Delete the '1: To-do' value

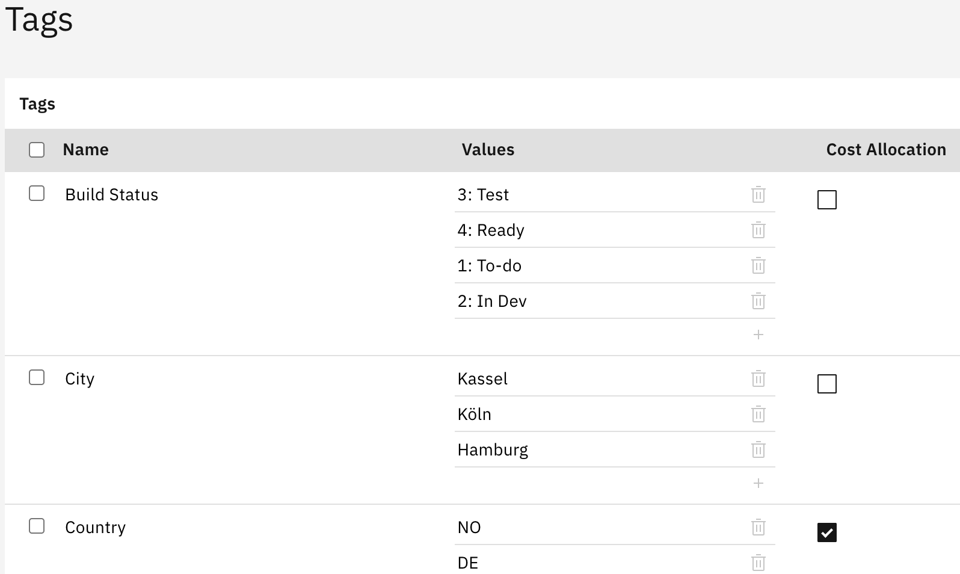pos(758,266)
